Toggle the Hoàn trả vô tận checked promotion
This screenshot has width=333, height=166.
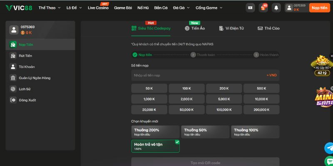click(155, 146)
